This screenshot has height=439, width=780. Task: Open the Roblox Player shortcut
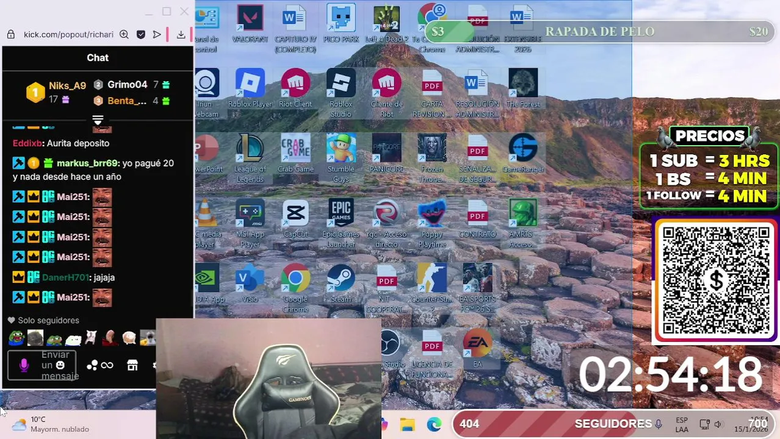[250, 89]
